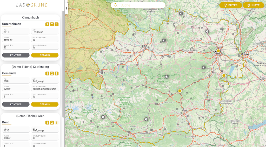Select the plug cluster marker northeast of Linz
The width and height of the screenshot is (266, 147).
(164, 40)
